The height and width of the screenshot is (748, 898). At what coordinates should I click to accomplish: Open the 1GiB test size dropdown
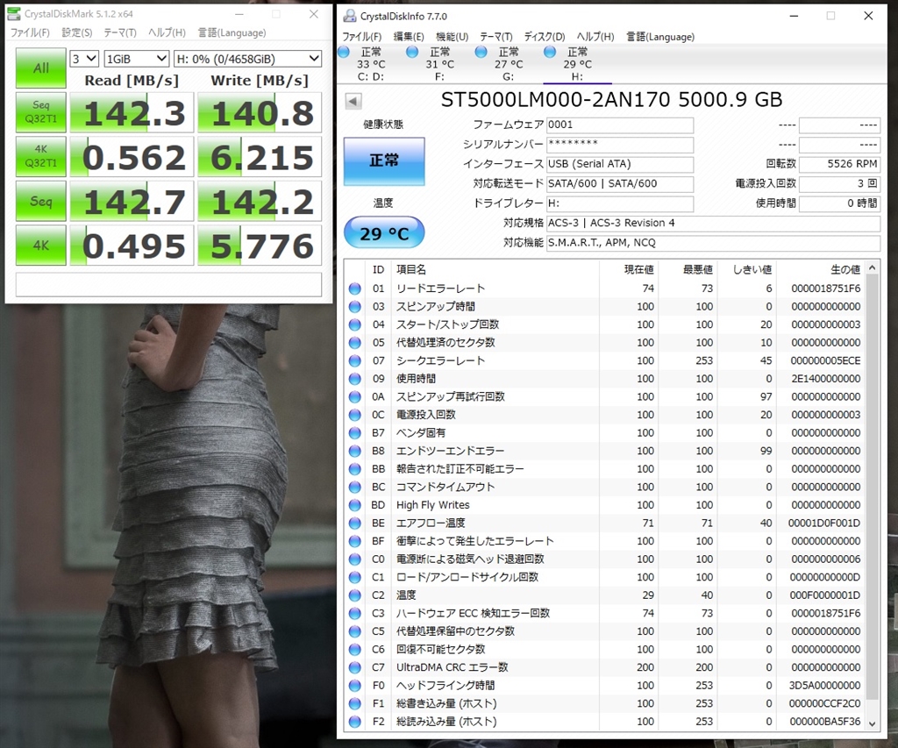pos(136,59)
